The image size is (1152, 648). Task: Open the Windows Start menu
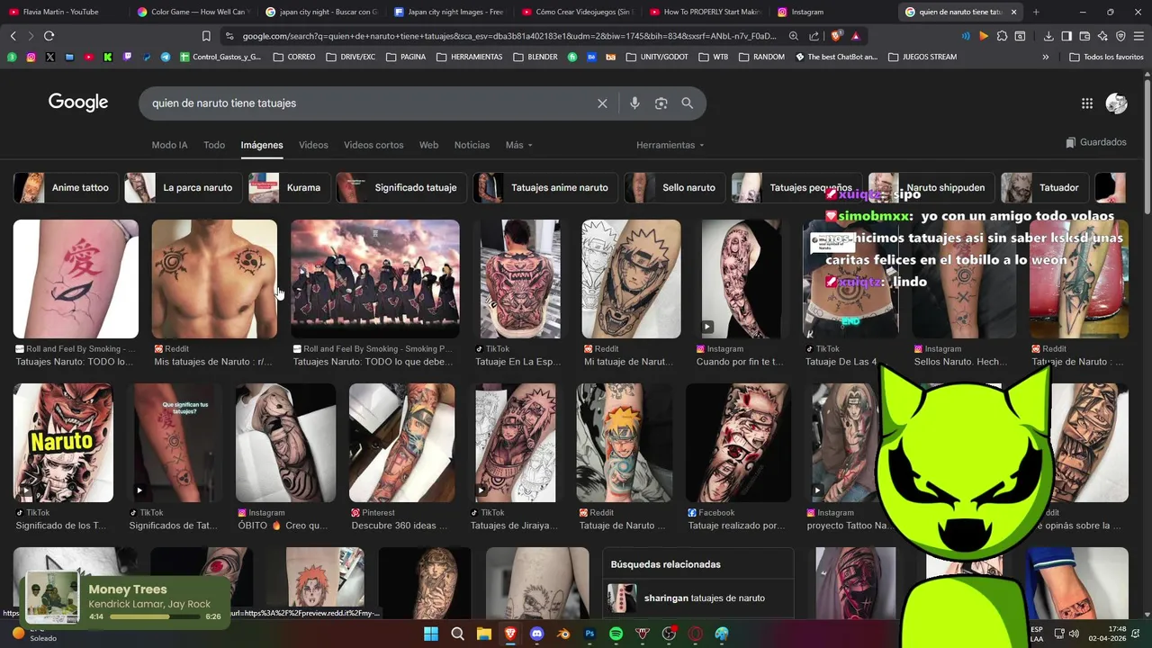430,634
